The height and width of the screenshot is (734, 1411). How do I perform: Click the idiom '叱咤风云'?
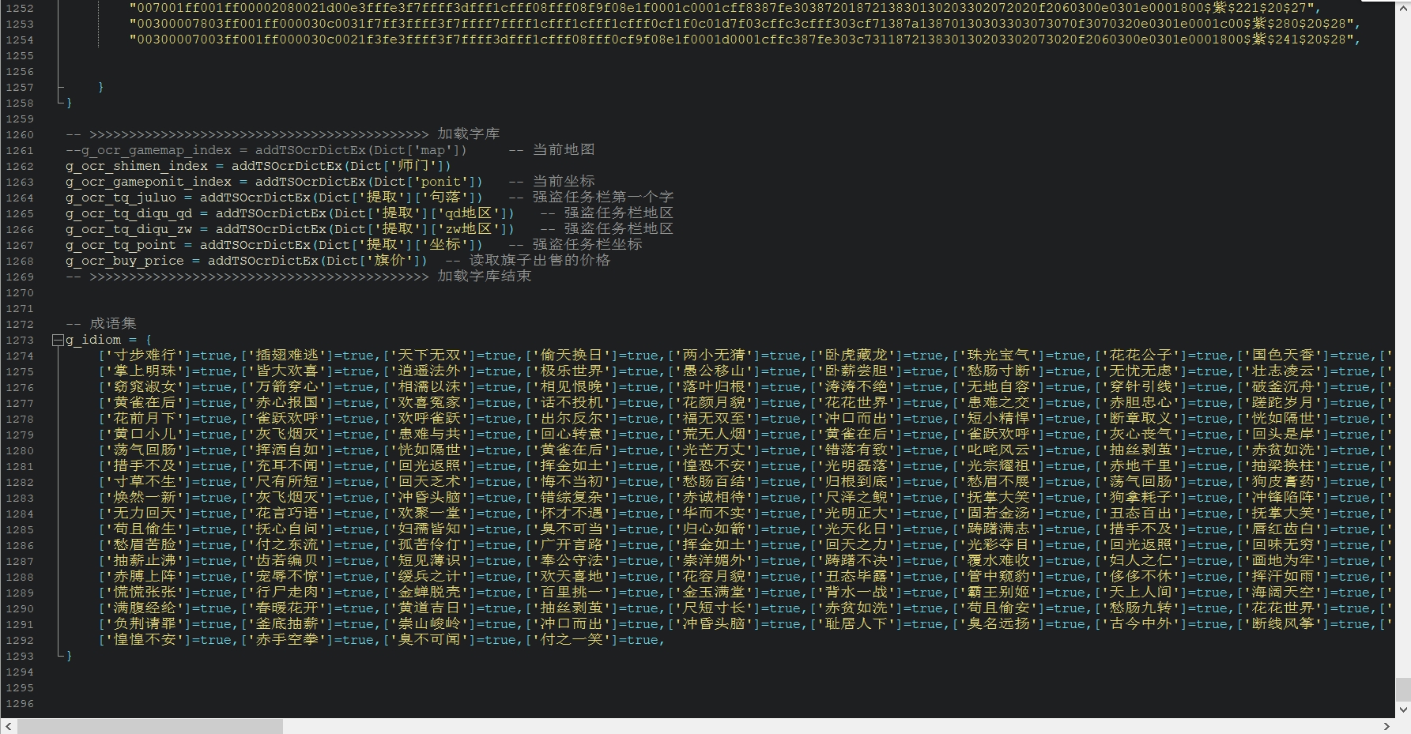pyautogui.click(x=998, y=450)
